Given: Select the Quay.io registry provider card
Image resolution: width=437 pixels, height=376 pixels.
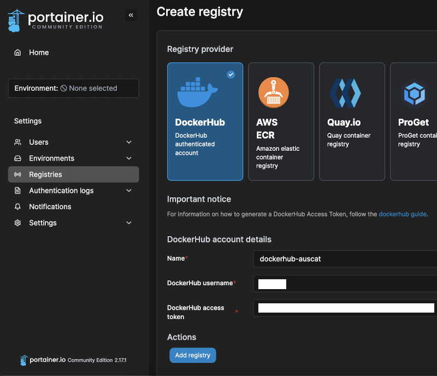Looking at the screenshot, I should 352,122.
